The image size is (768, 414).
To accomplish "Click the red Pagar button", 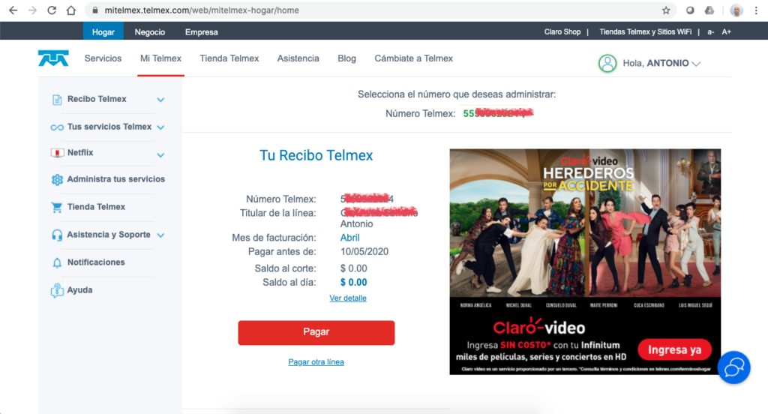I will pyautogui.click(x=316, y=333).
